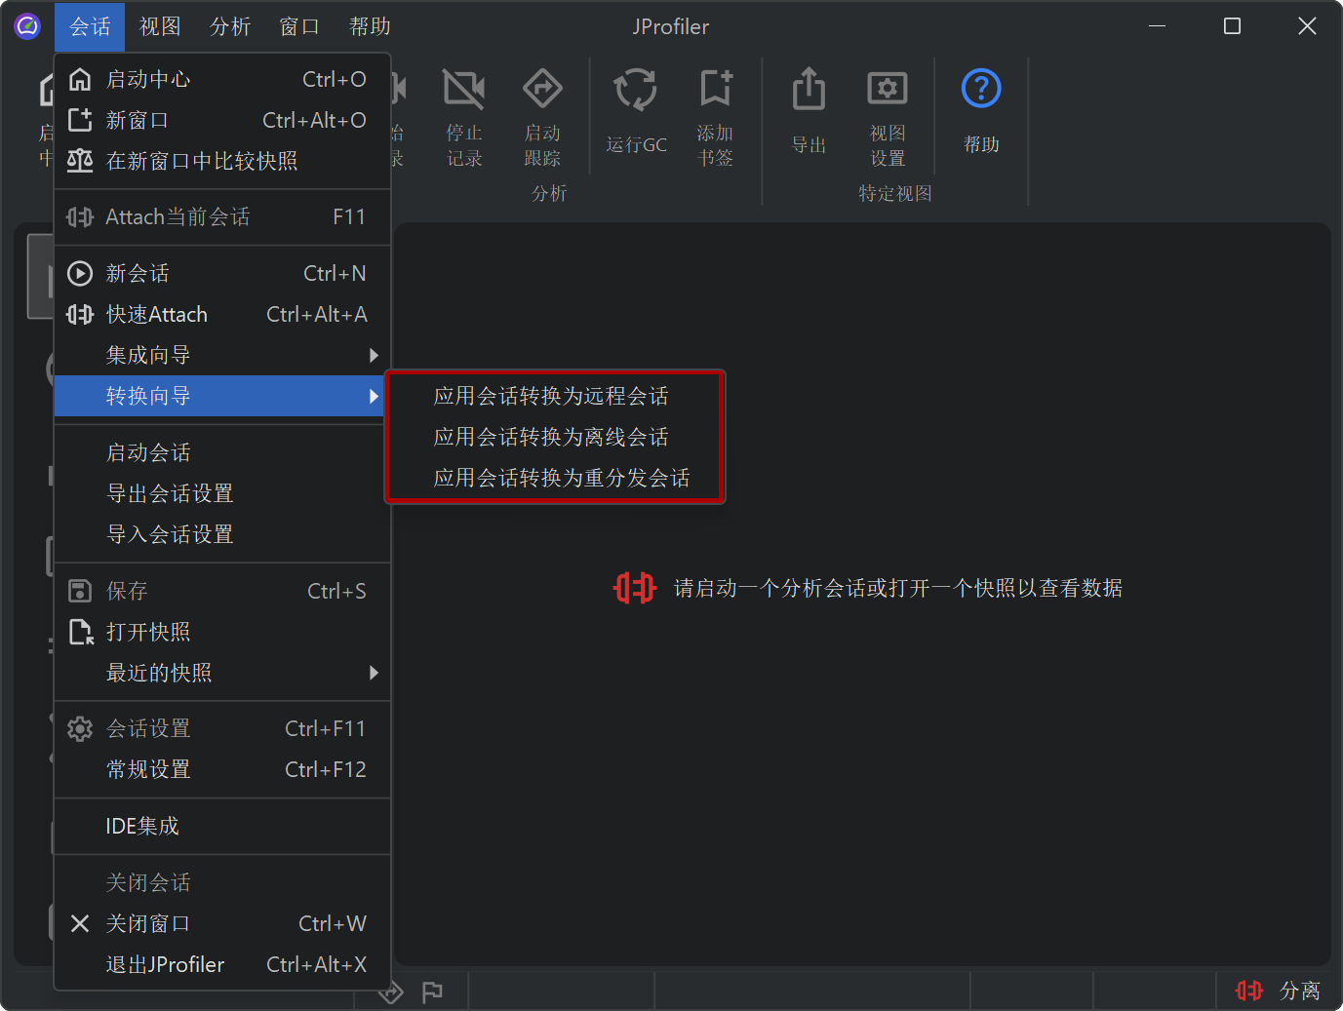Screen dimensions: 1343x1011
Task: Click the blue Help (帮助) question icon
Action: click(980, 90)
